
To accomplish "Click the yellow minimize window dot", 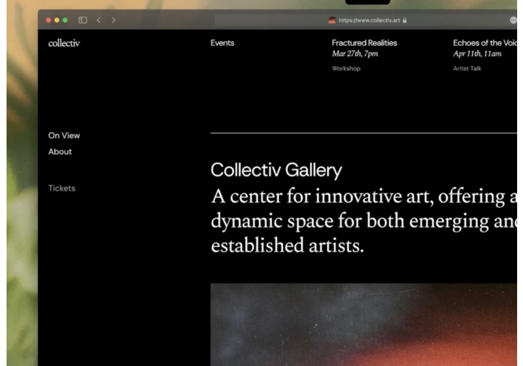I will [57, 20].
